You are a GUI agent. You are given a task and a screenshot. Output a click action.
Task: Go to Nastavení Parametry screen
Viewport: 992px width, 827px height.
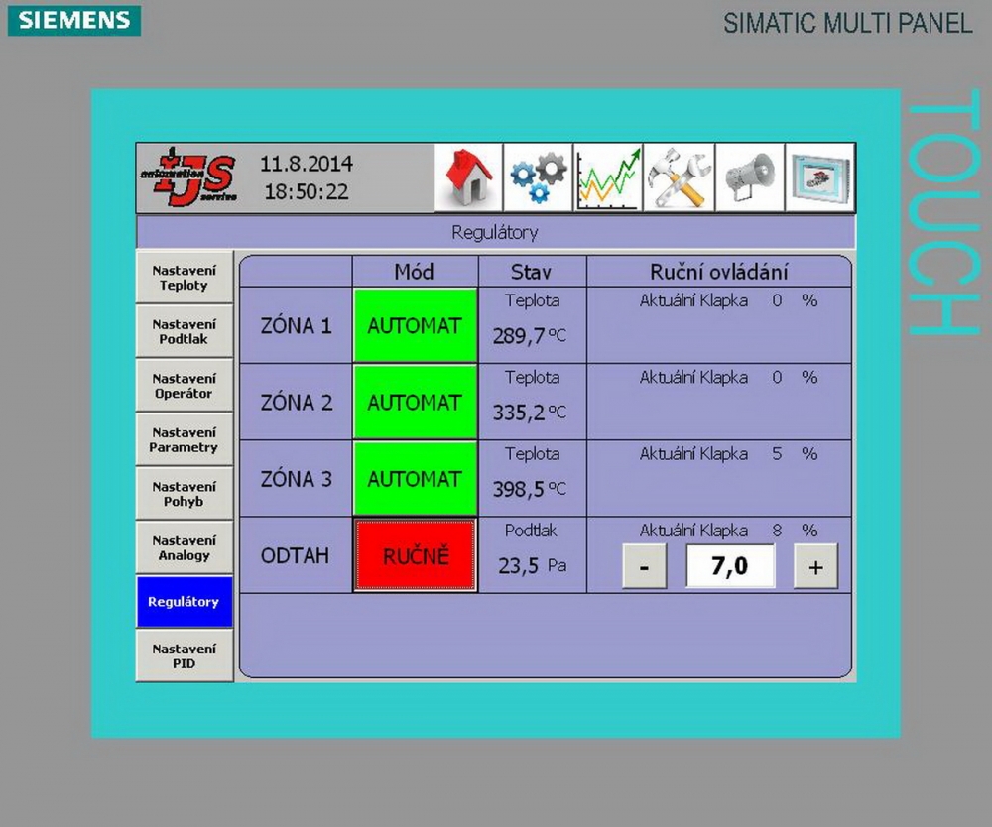[184, 440]
